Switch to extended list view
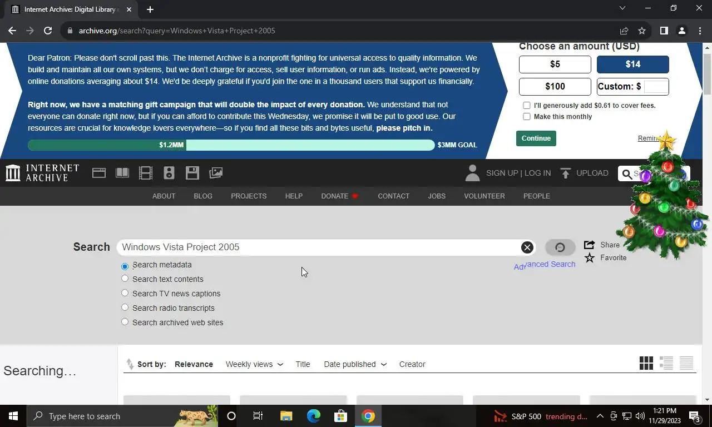This screenshot has height=427, width=712. point(666,363)
